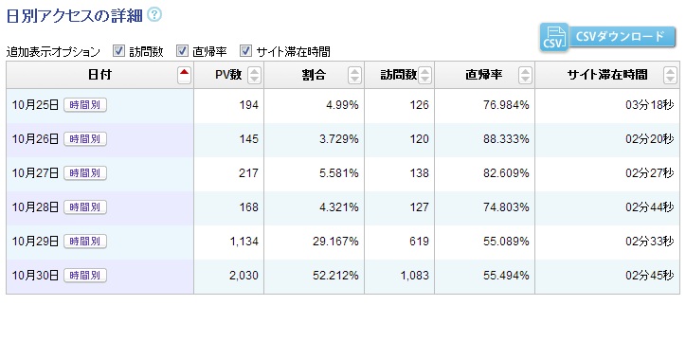Click the stay time 02分20秒
Screen dimensions: 686x341
pyautogui.click(x=650, y=139)
